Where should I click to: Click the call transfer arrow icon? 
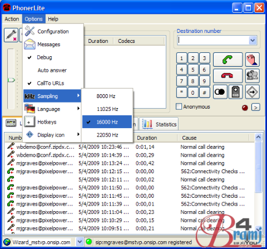point(253,92)
